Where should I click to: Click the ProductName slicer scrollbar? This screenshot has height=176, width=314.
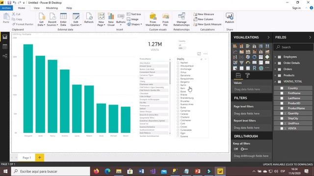pos(170,73)
